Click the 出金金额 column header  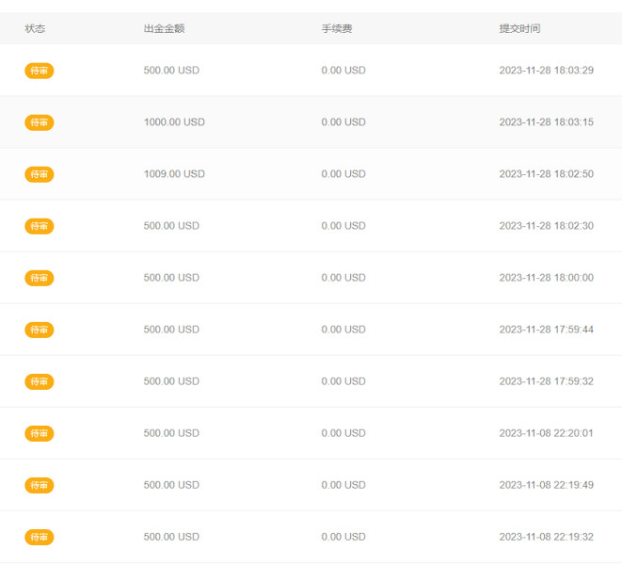coord(164,28)
